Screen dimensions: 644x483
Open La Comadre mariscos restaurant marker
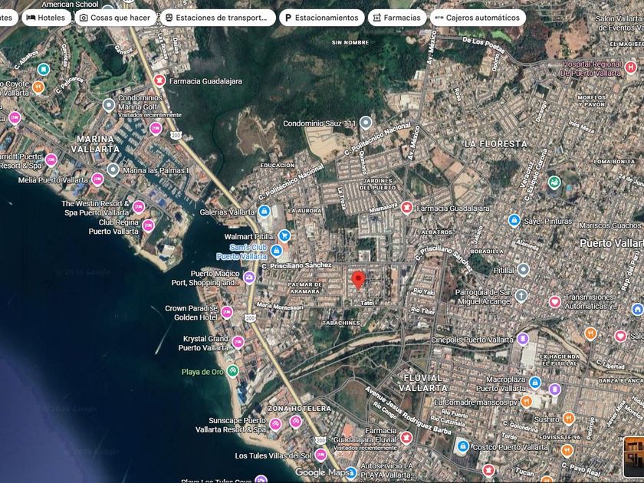pos(526,401)
